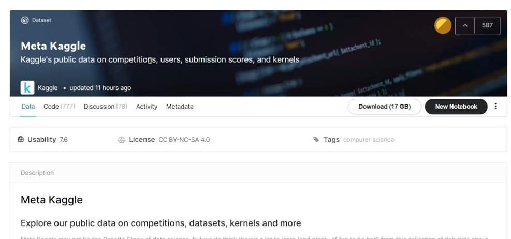Switch to the Data tab

tap(28, 107)
